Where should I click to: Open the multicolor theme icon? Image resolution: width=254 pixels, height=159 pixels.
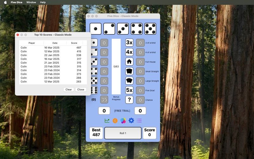coord(123,121)
